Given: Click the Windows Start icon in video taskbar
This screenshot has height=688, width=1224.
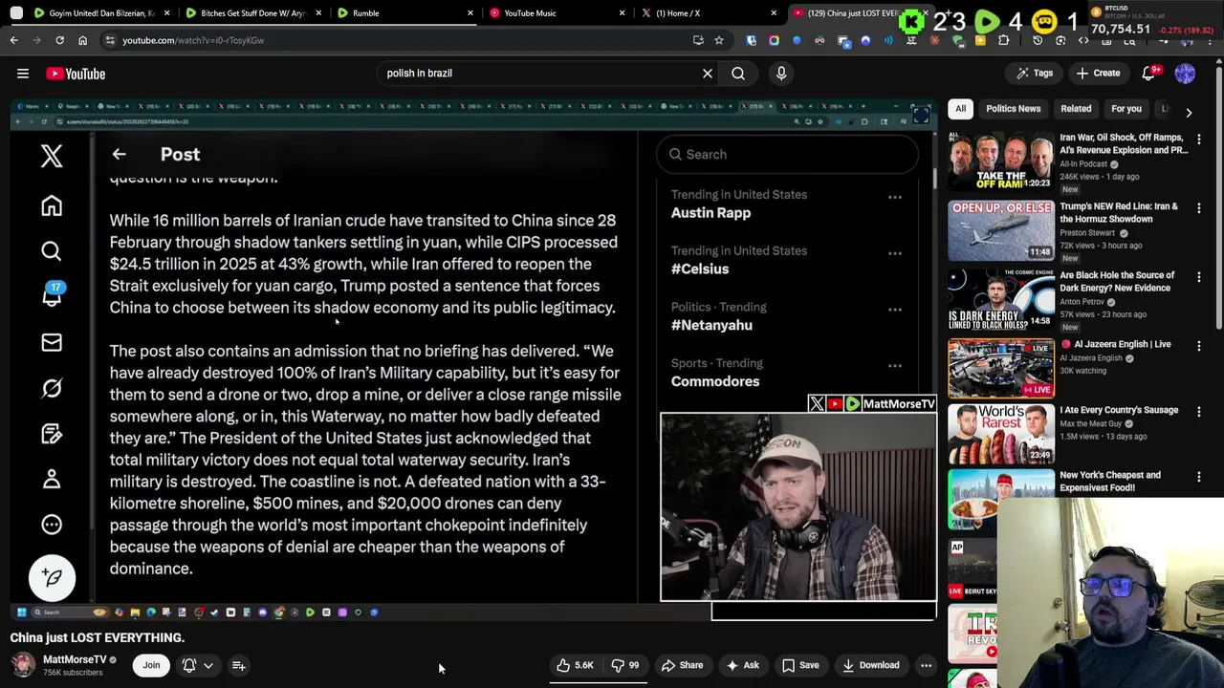Looking at the screenshot, I should pos(21,613).
